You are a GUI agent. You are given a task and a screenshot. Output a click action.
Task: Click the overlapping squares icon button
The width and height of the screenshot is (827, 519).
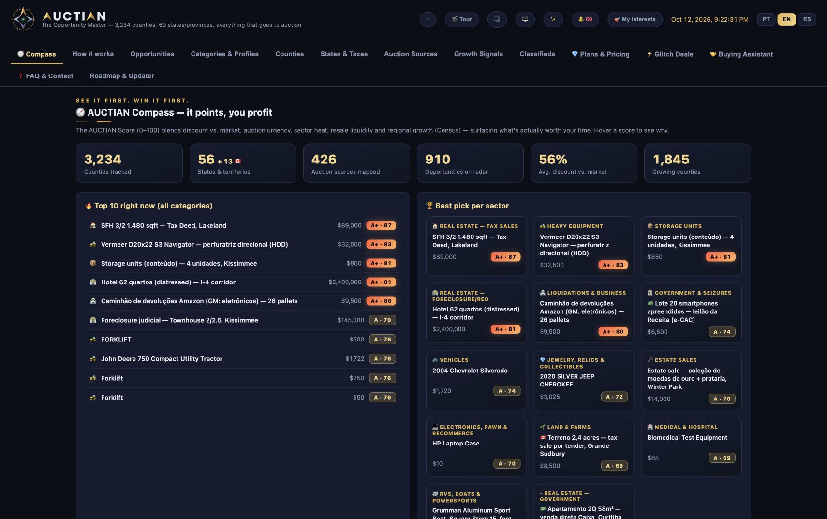point(497,19)
